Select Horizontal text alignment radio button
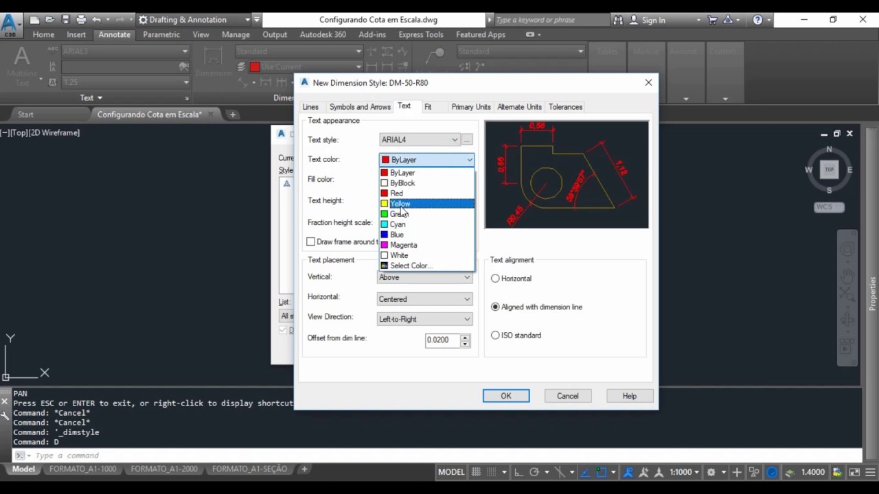 pyautogui.click(x=495, y=279)
